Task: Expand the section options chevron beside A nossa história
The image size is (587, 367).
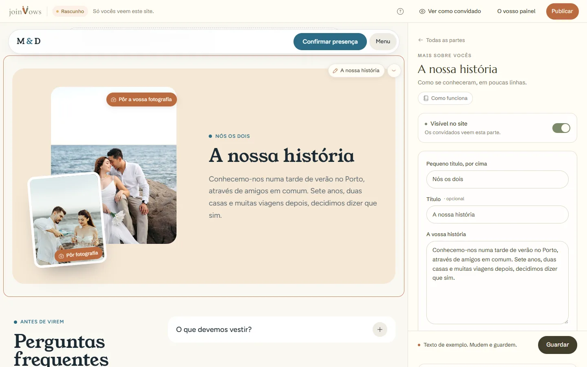Action: click(x=394, y=71)
